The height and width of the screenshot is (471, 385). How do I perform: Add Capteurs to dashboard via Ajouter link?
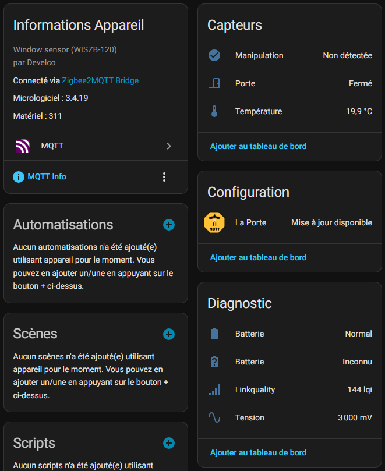click(x=258, y=146)
